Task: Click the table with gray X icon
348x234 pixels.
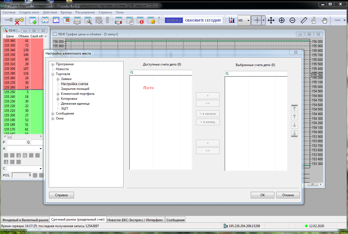Action: tap(99, 20)
